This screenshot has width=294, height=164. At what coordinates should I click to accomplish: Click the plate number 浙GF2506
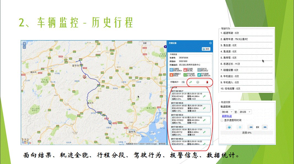184,58
